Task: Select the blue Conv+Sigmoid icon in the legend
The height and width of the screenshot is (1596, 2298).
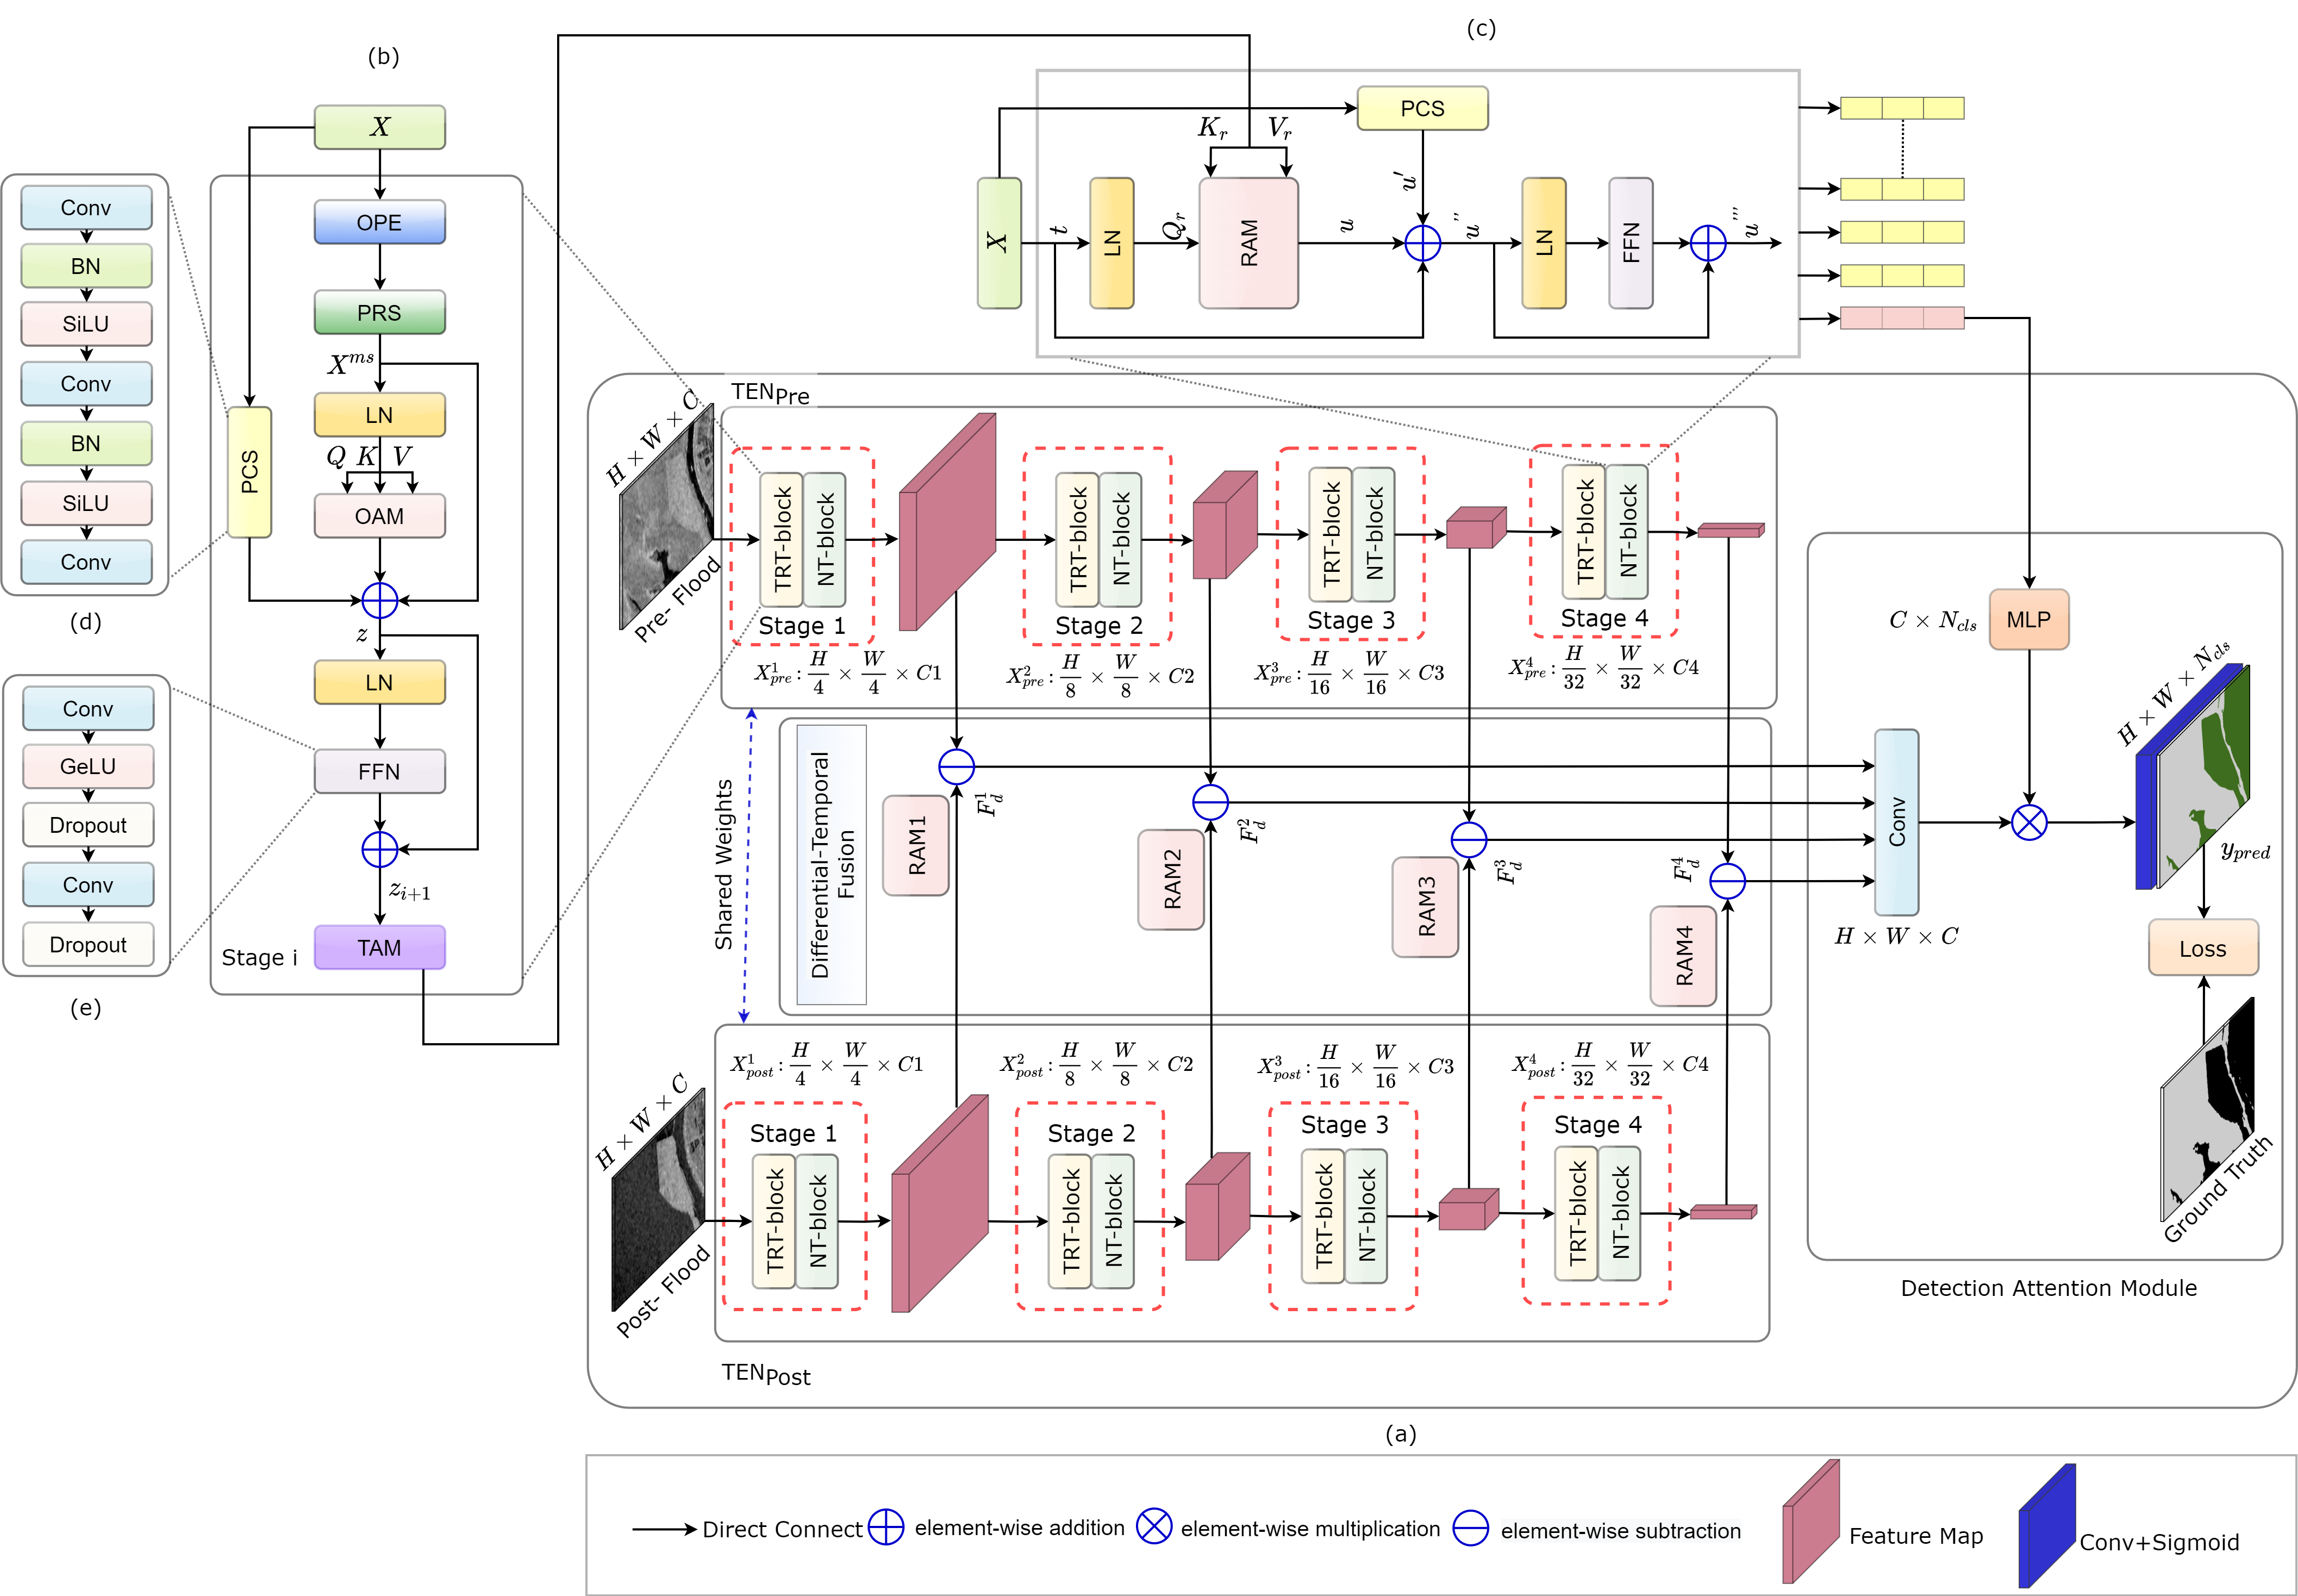Action: click(x=2047, y=1525)
